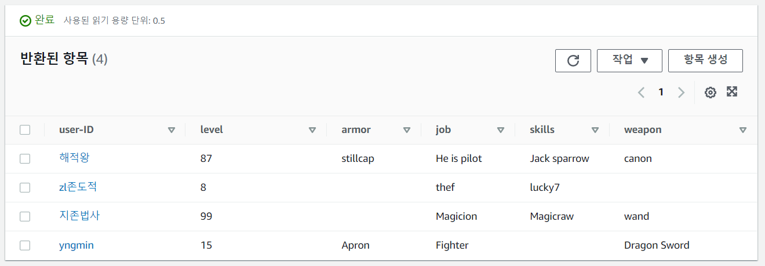Screen dimensions: 765x266
Task: Expand table to full screen icon
Action: [732, 92]
